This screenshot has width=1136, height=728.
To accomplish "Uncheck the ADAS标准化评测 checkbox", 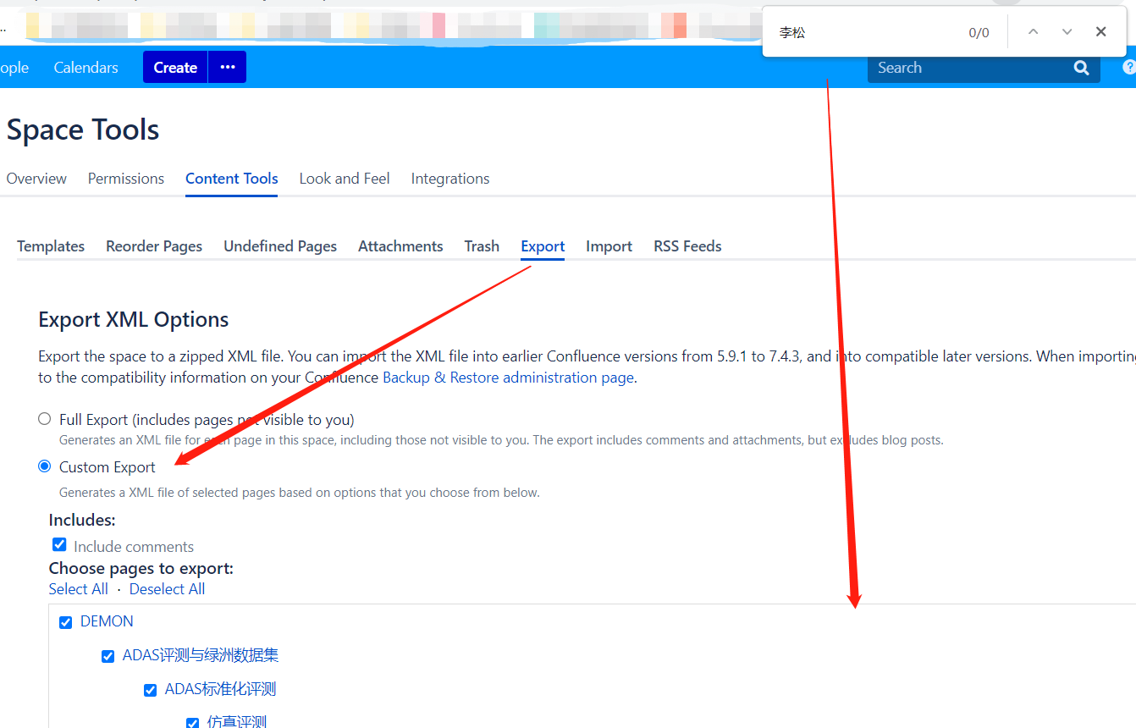I will coord(150,690).
